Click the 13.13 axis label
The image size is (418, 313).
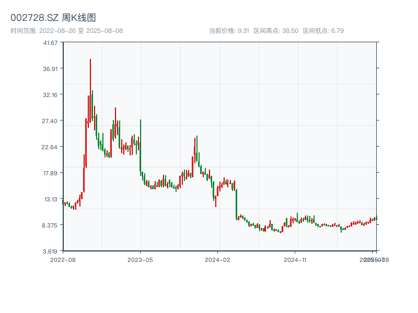coord(51,200)
